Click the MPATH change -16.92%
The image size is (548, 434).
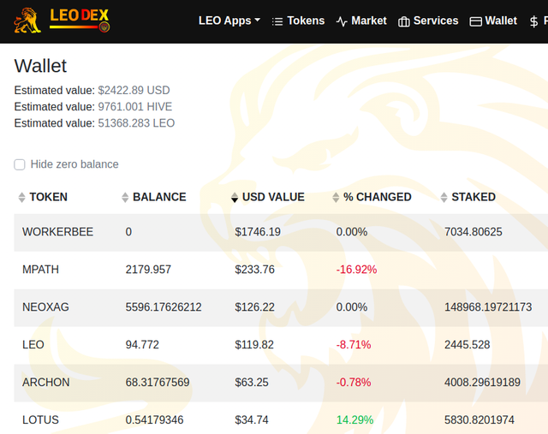pos(356,270)
